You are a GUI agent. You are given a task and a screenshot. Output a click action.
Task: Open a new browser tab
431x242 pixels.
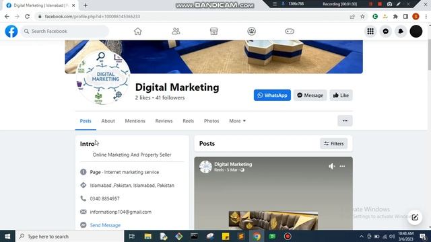click(x=86, y=5)
